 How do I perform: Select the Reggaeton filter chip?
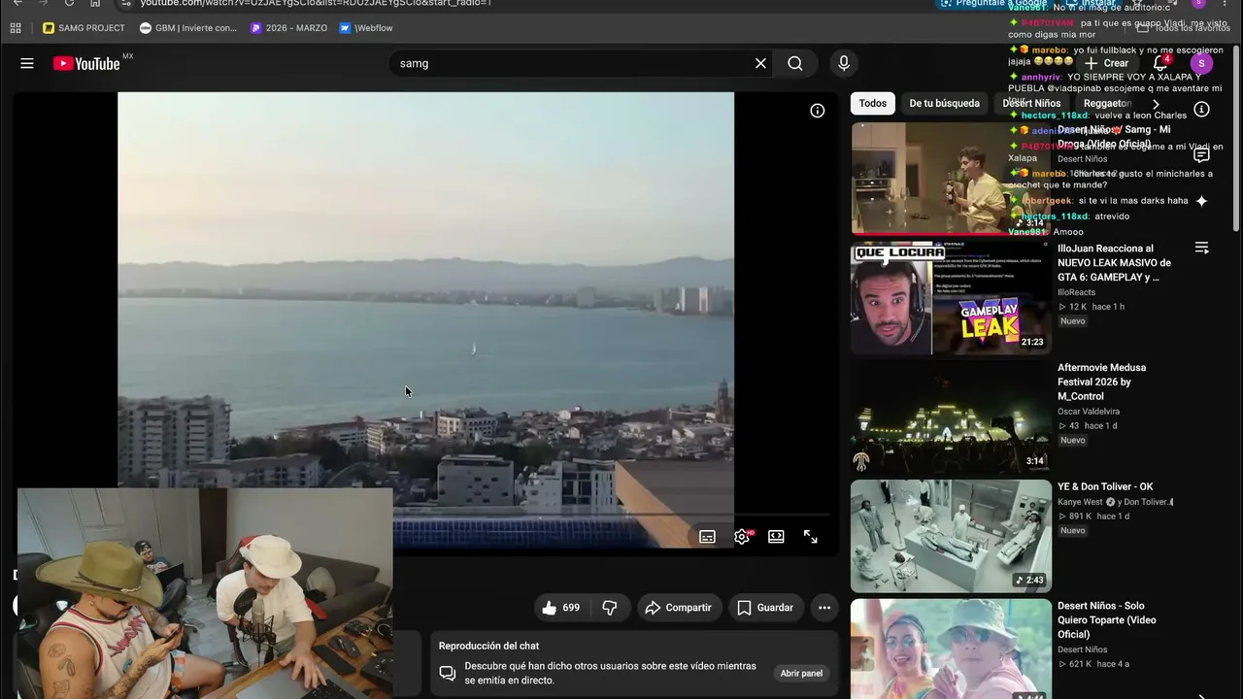(1107, 103)
